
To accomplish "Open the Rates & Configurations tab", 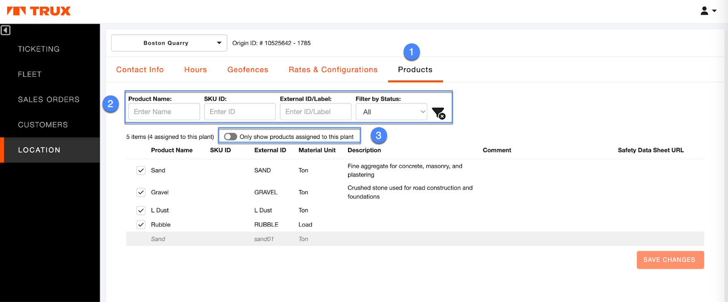I will click(333, 70).
